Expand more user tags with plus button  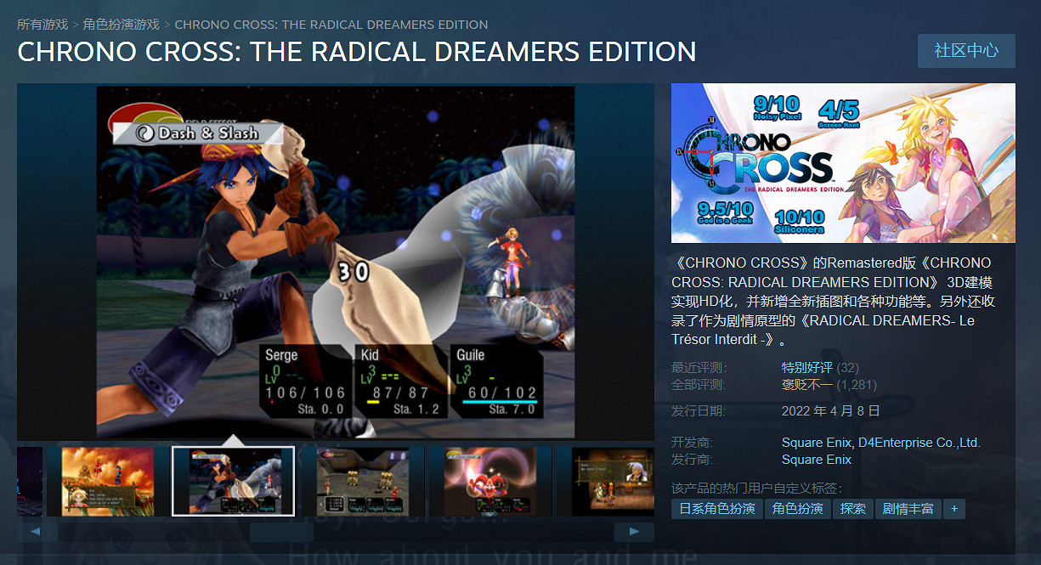[954, 509]
